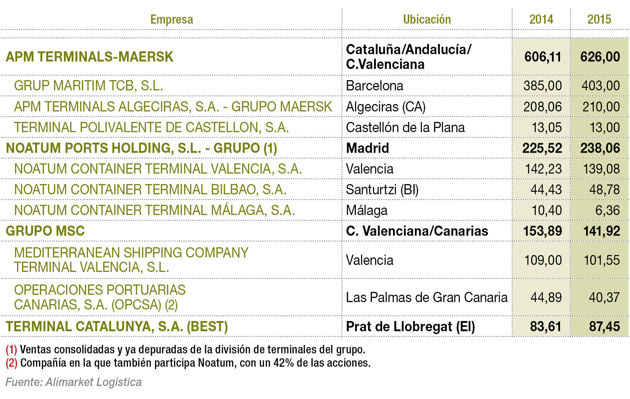Click Las Palmas de Gran Canaria cell

(426, 297)
